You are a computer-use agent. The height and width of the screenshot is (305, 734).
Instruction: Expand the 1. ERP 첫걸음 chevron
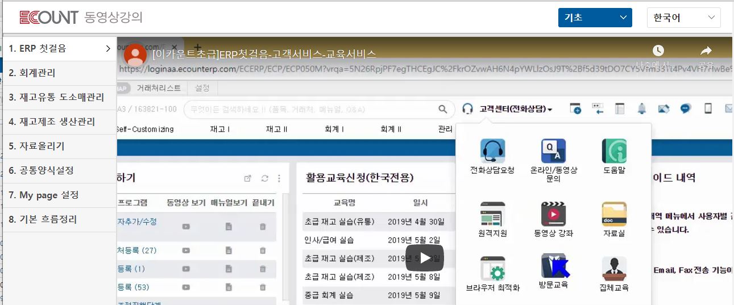click(x=108, y=49)
